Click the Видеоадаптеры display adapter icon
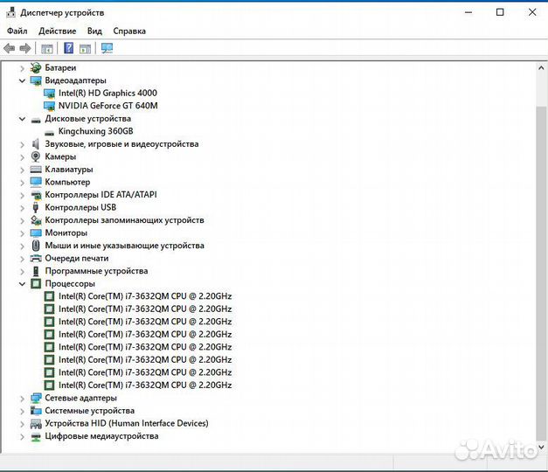The height and width of the screenshot is (472, 548). [36, 80]
